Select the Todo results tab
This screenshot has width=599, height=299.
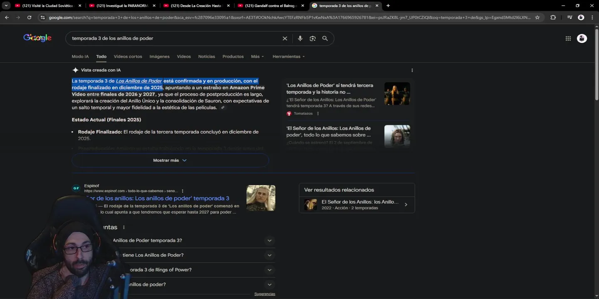click(x=101, y=56)
